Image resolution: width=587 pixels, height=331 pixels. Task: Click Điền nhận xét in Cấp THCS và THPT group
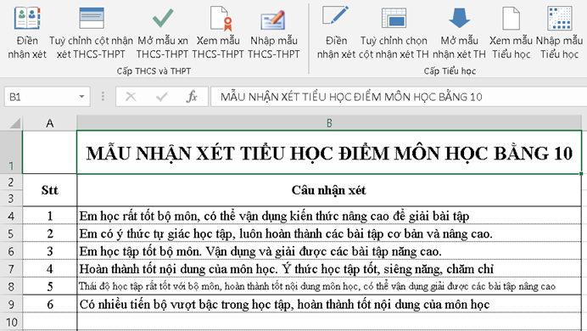[27, 33]
